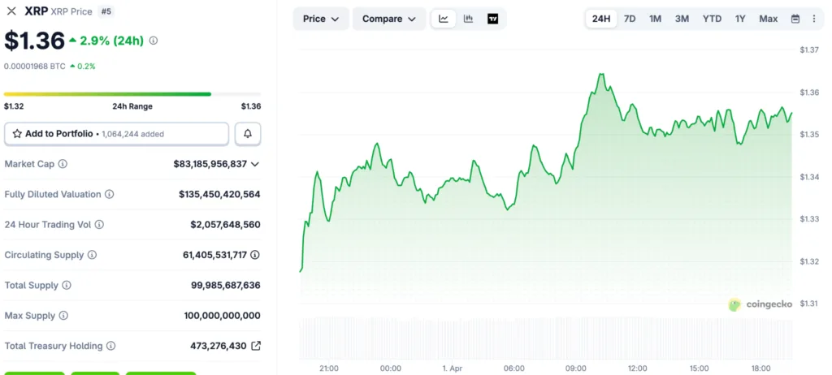Open the Total Treasury Holding info icon
This screenshot has width=832, height=375.
pos(110,346)
